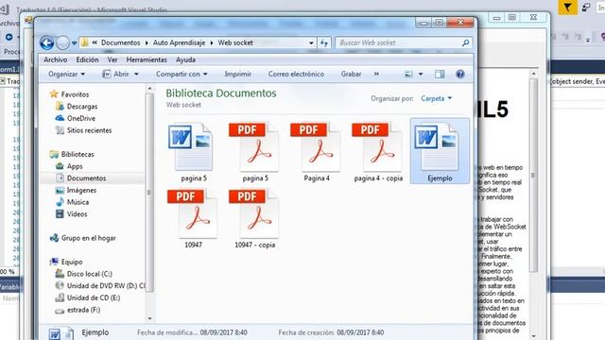Open Descargas in the navigation pane

point(82,107)
